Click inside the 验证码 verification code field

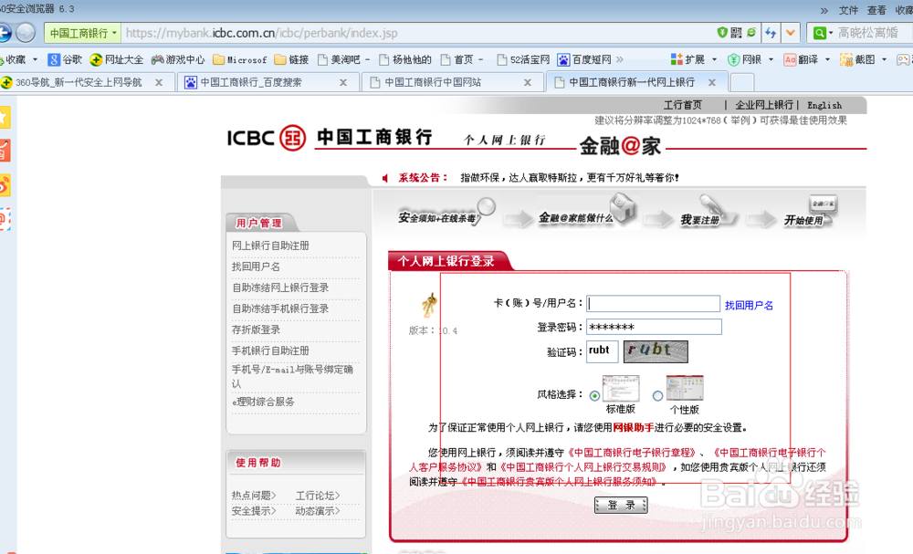click(601, 350)
